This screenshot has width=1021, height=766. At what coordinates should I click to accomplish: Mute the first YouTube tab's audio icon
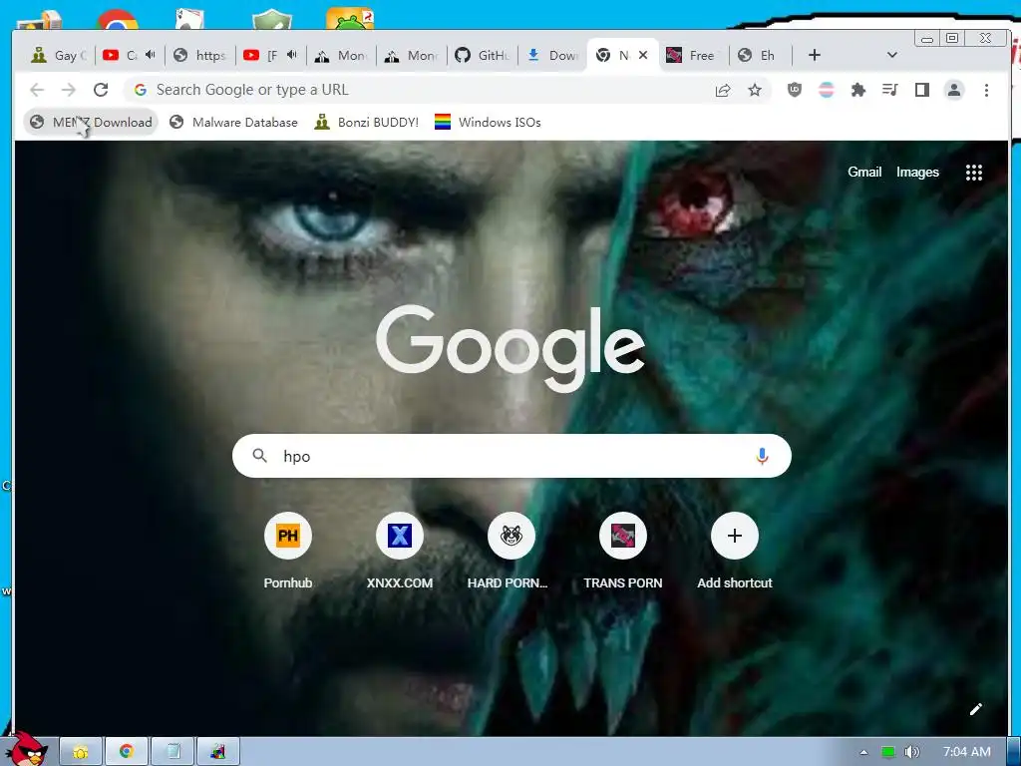point(151,56)
